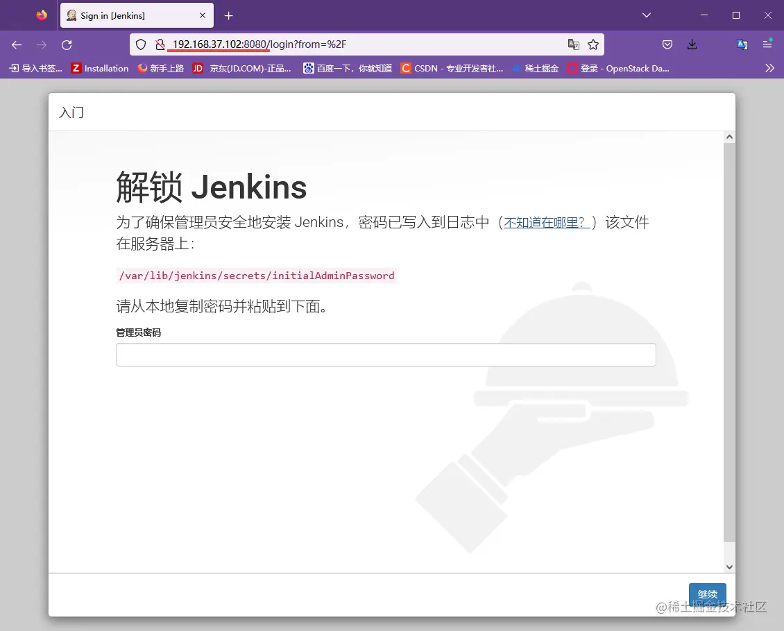Close the Sign in [Jenkins] tab

pyautogui.click(x=203, y=15)
